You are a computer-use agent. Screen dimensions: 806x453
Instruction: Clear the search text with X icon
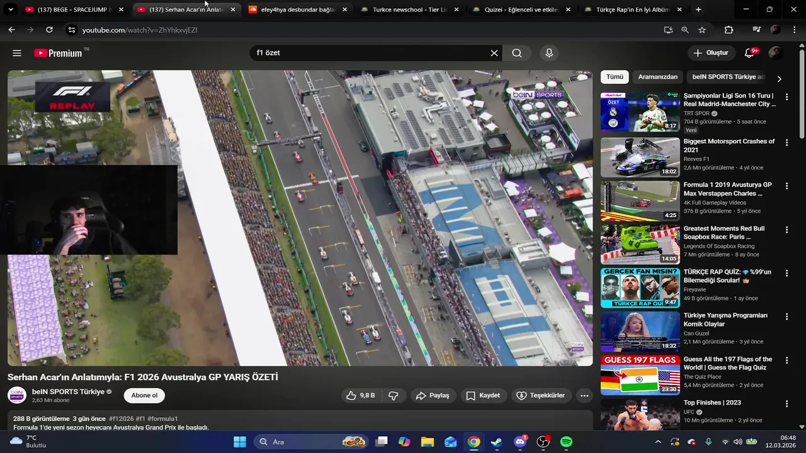coord(494,53)
